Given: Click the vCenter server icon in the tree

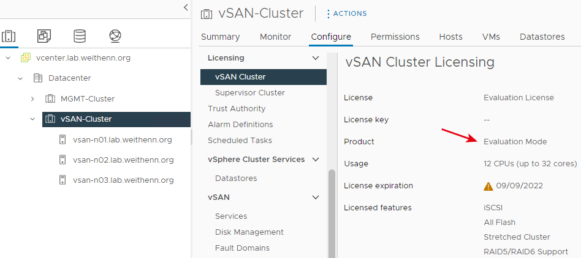Looking at the screenshot, I should coord(26,57).
